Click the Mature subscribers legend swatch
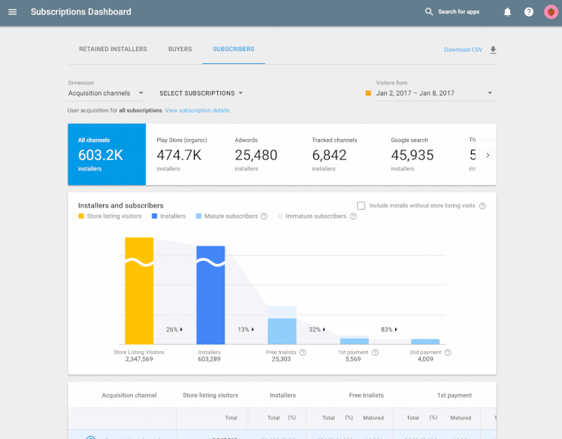This screenshot has height=439, width=562. tap(198, 216)
